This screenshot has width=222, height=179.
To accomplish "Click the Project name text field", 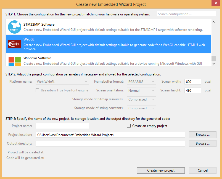I will pos(62,126).
